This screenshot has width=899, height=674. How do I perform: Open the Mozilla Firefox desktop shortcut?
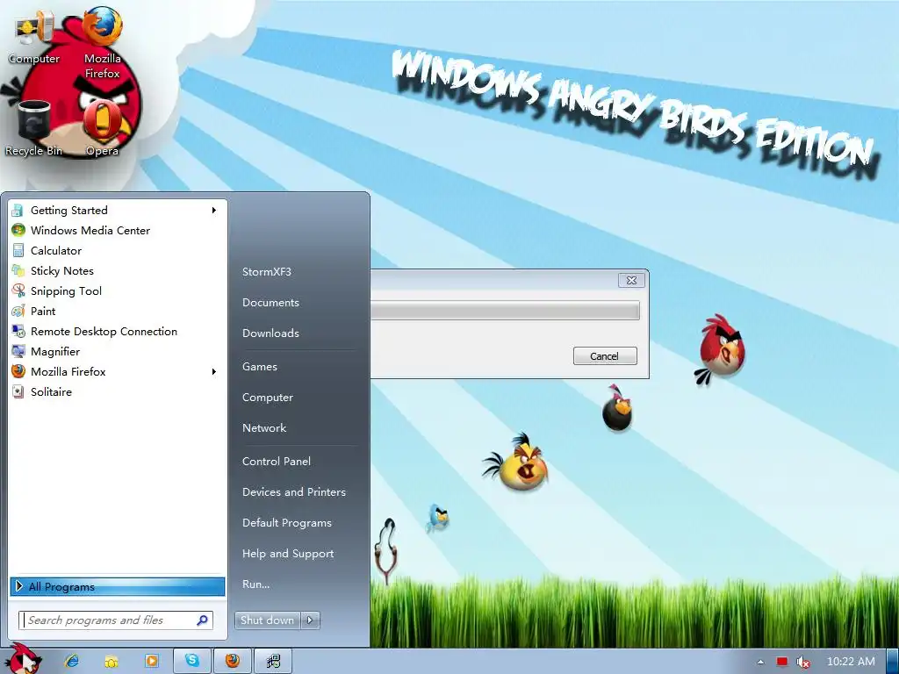click(x=102, y=42)
